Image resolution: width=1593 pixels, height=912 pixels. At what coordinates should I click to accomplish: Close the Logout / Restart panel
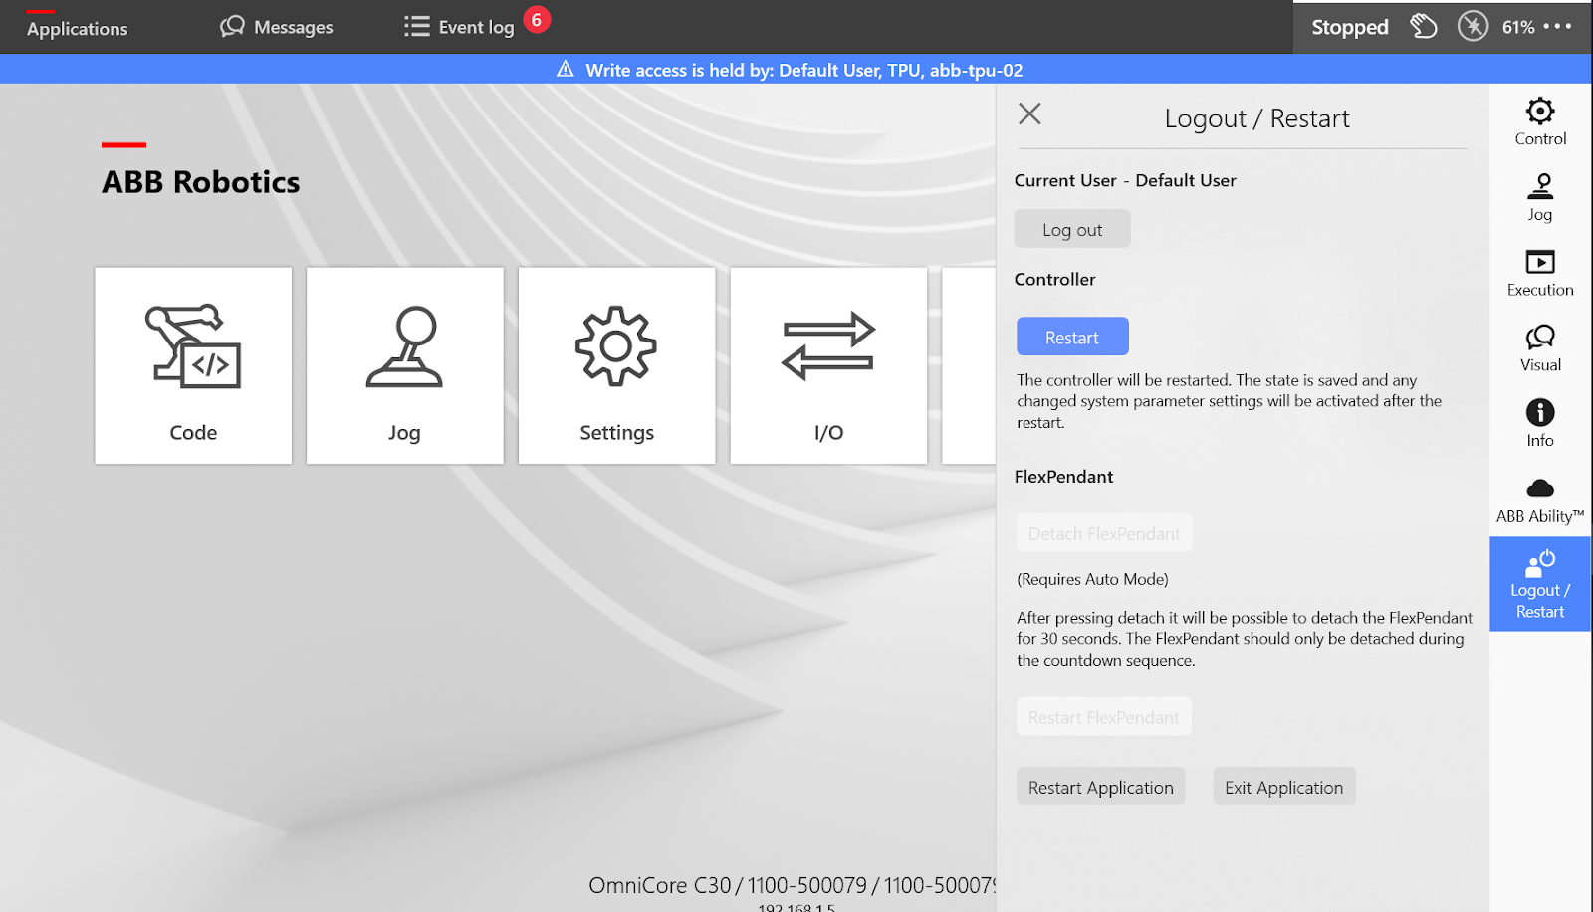(1029, 114)
